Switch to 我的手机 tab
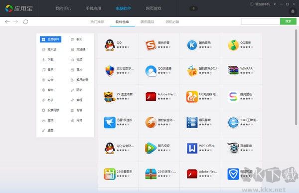This screenshot has height=193, width=299. coord(63,8)
